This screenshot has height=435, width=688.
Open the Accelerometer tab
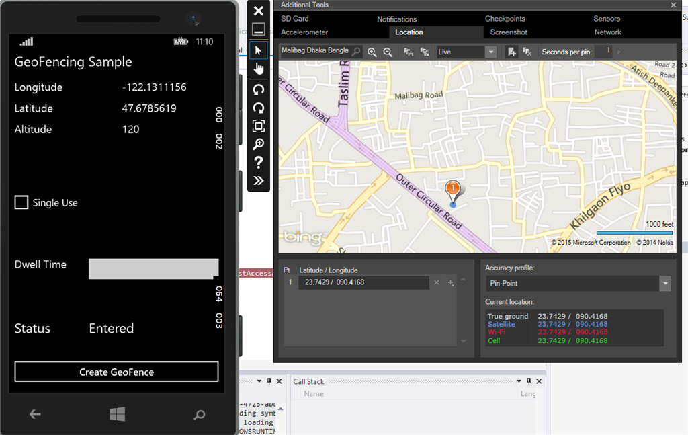(304, 32)
